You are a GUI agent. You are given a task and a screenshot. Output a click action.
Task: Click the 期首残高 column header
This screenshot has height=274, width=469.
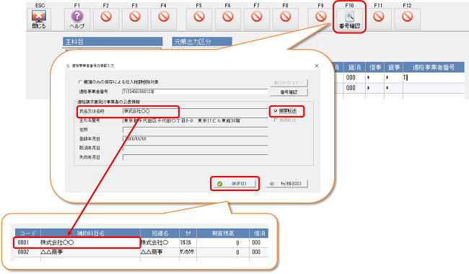point(223,234)
